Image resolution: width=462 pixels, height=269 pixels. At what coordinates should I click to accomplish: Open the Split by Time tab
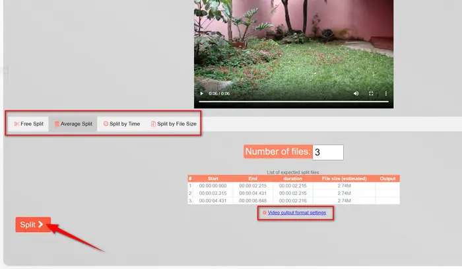pos(121,124)
